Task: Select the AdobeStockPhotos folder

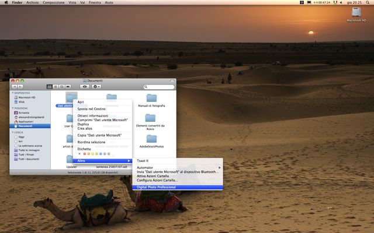Action: point(151,141)
